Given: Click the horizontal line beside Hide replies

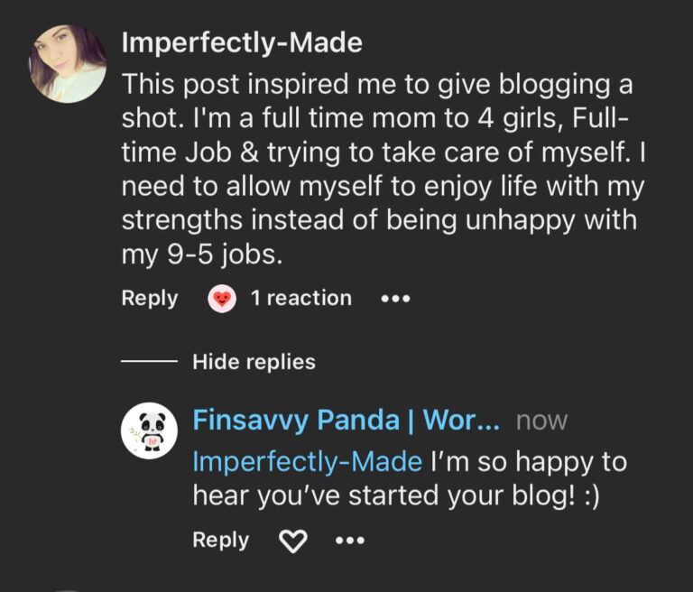Looking at the screenshot, I should pos(149,362).
